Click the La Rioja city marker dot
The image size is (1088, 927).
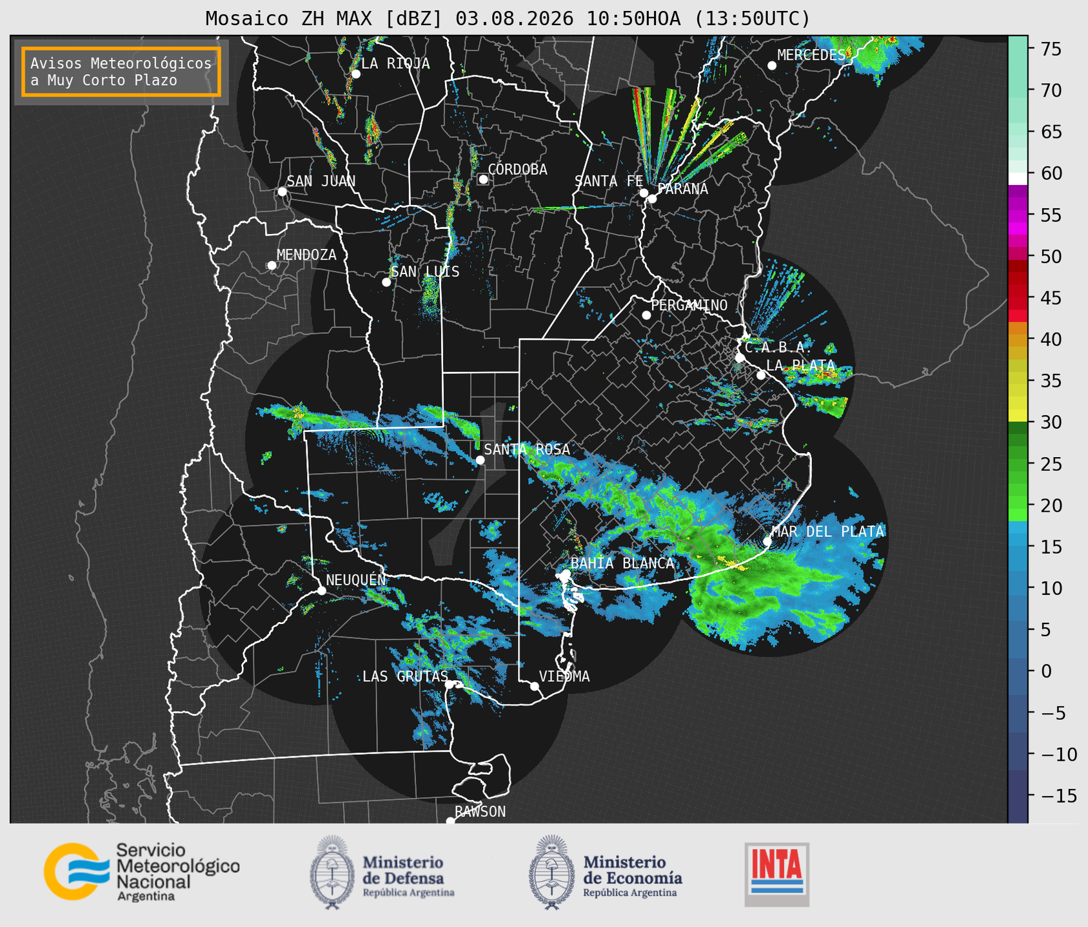tap(355, 74)
